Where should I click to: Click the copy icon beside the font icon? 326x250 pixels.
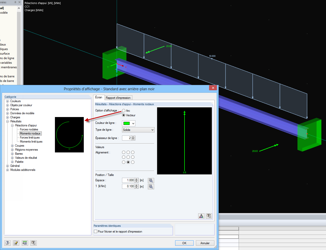(x=209, y=216)
